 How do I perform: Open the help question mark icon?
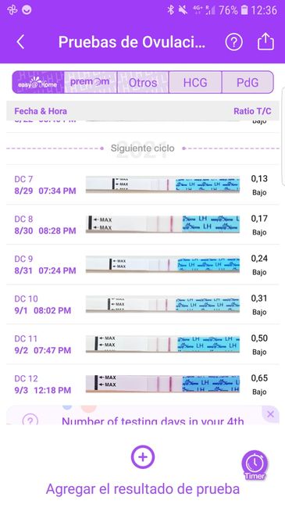(x=233, y=42)
